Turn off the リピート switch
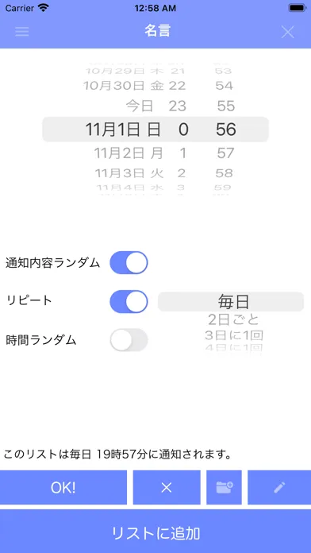311x553 pixels. [x=129, y=302]
